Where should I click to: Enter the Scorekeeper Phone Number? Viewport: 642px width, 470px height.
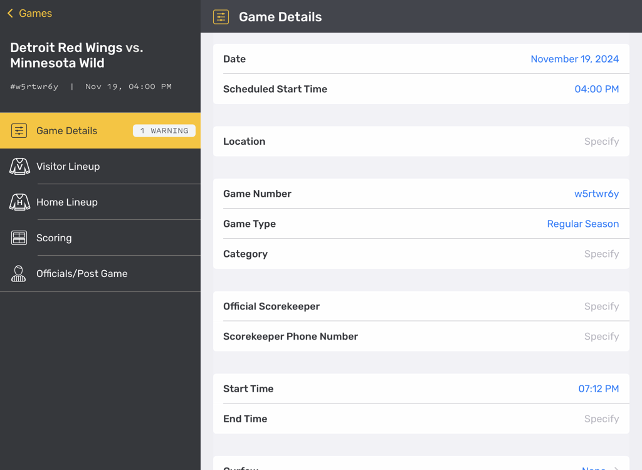[601, 336]
